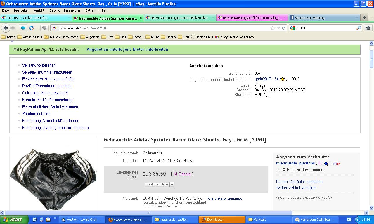Click the search magnifier icon

click(359, 28)
